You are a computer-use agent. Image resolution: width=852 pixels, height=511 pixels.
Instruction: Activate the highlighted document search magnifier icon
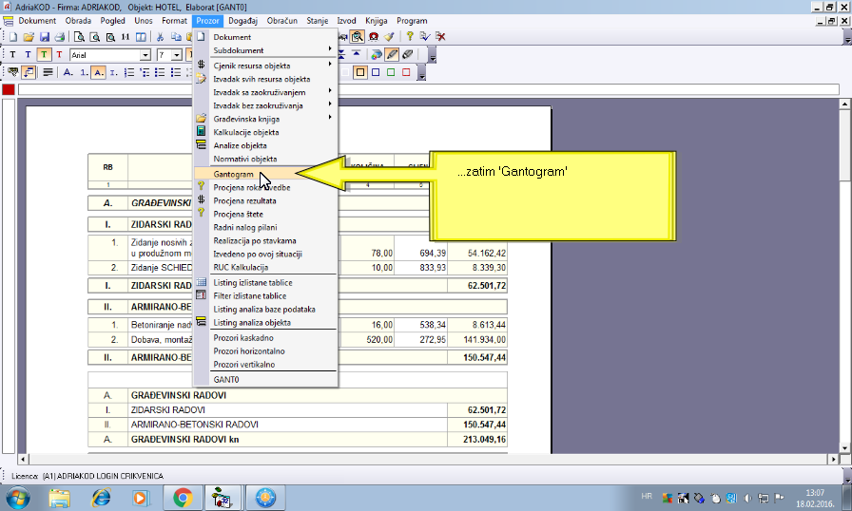(357, 37)
